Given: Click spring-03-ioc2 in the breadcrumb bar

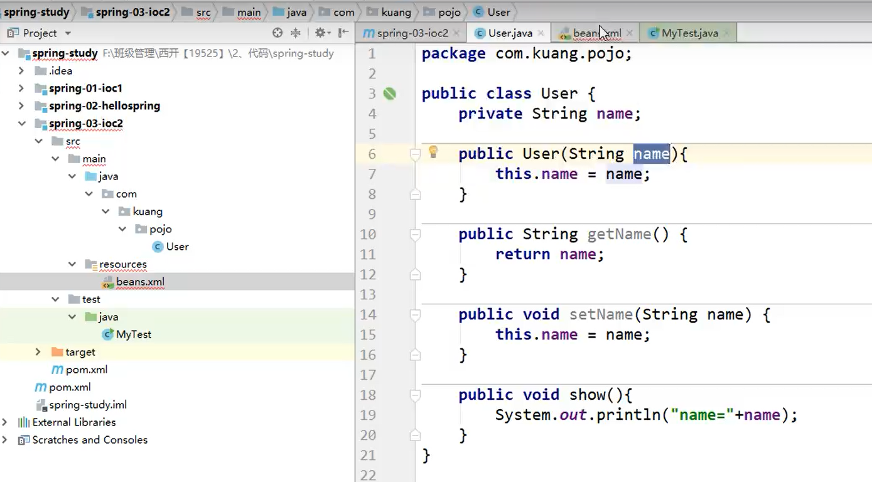Looking at the screenshot, I should [126, 12].
